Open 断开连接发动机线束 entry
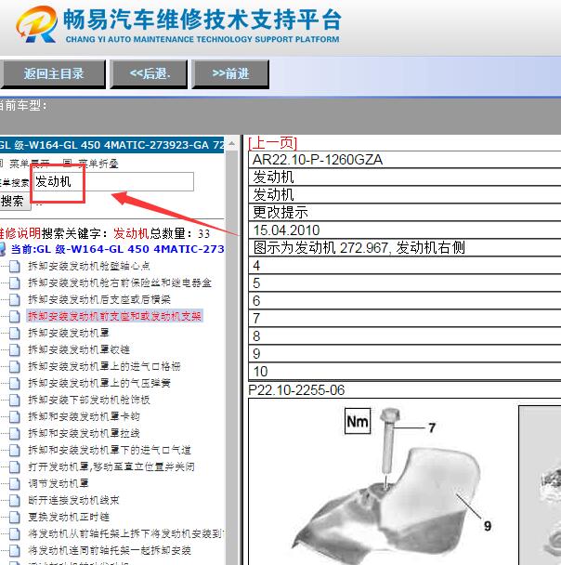Image resolution: width=561 pixels, height=565 pixels. (x=73, y=501)
